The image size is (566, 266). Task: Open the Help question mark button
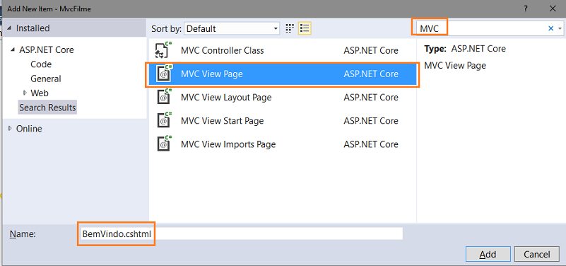526,9
